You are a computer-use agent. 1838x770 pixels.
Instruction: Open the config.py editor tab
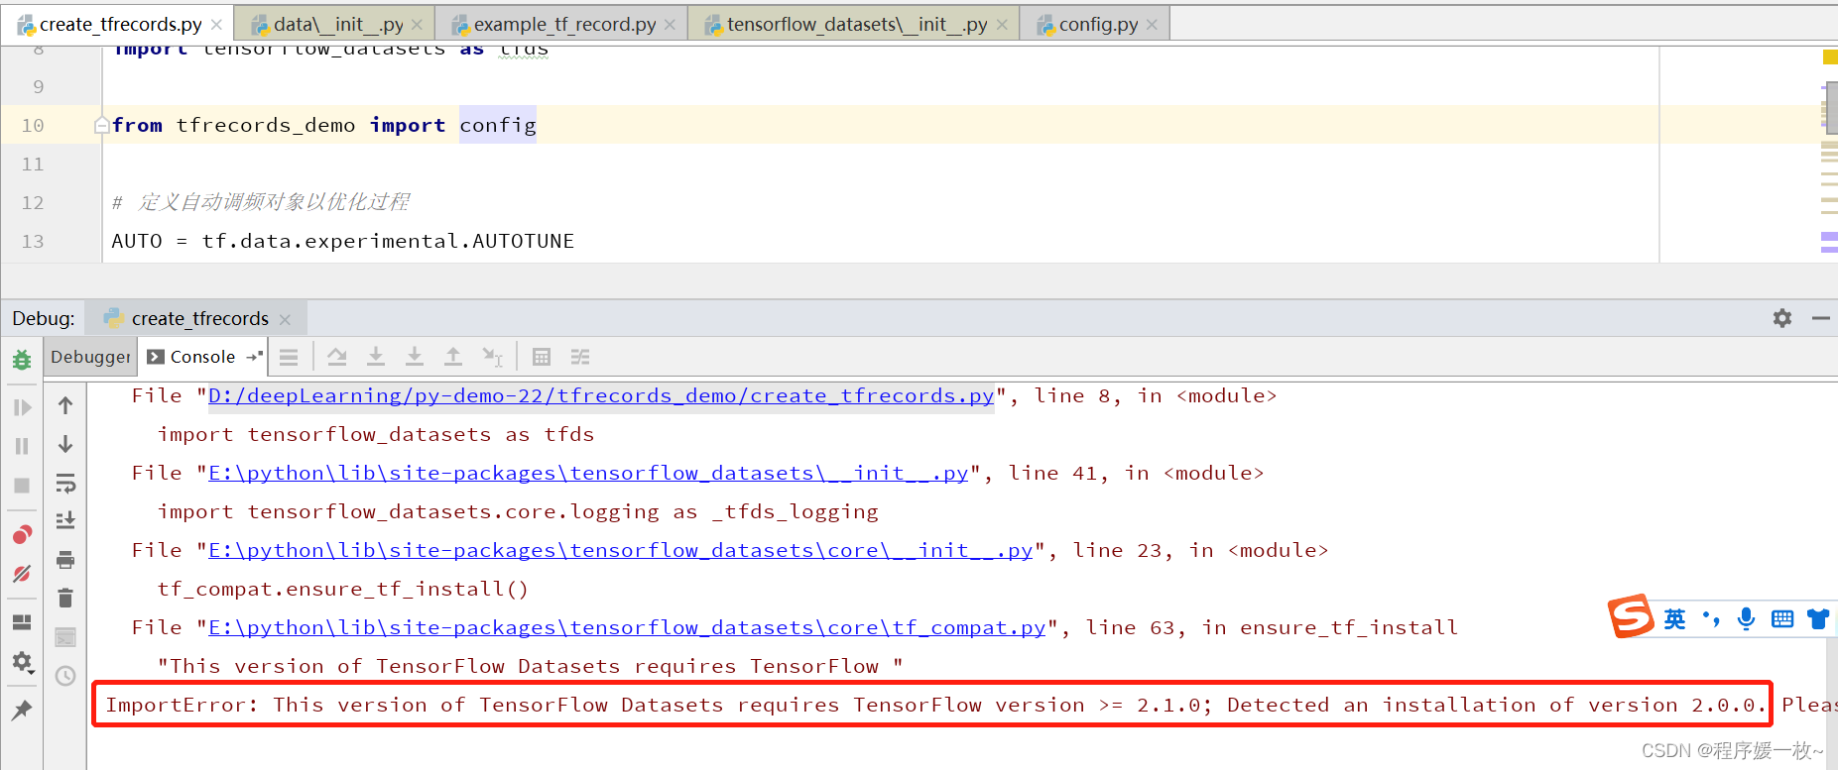pyautogui.click(x=1097, y=24)
